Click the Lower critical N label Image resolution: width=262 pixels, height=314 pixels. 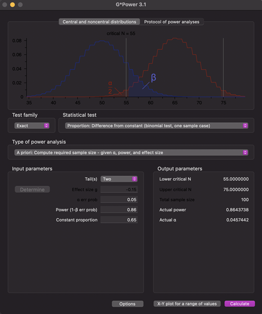coord(175,179)
